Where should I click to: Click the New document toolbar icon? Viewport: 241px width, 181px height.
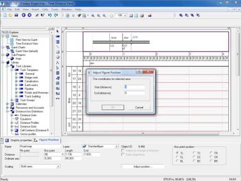(5, 15)
